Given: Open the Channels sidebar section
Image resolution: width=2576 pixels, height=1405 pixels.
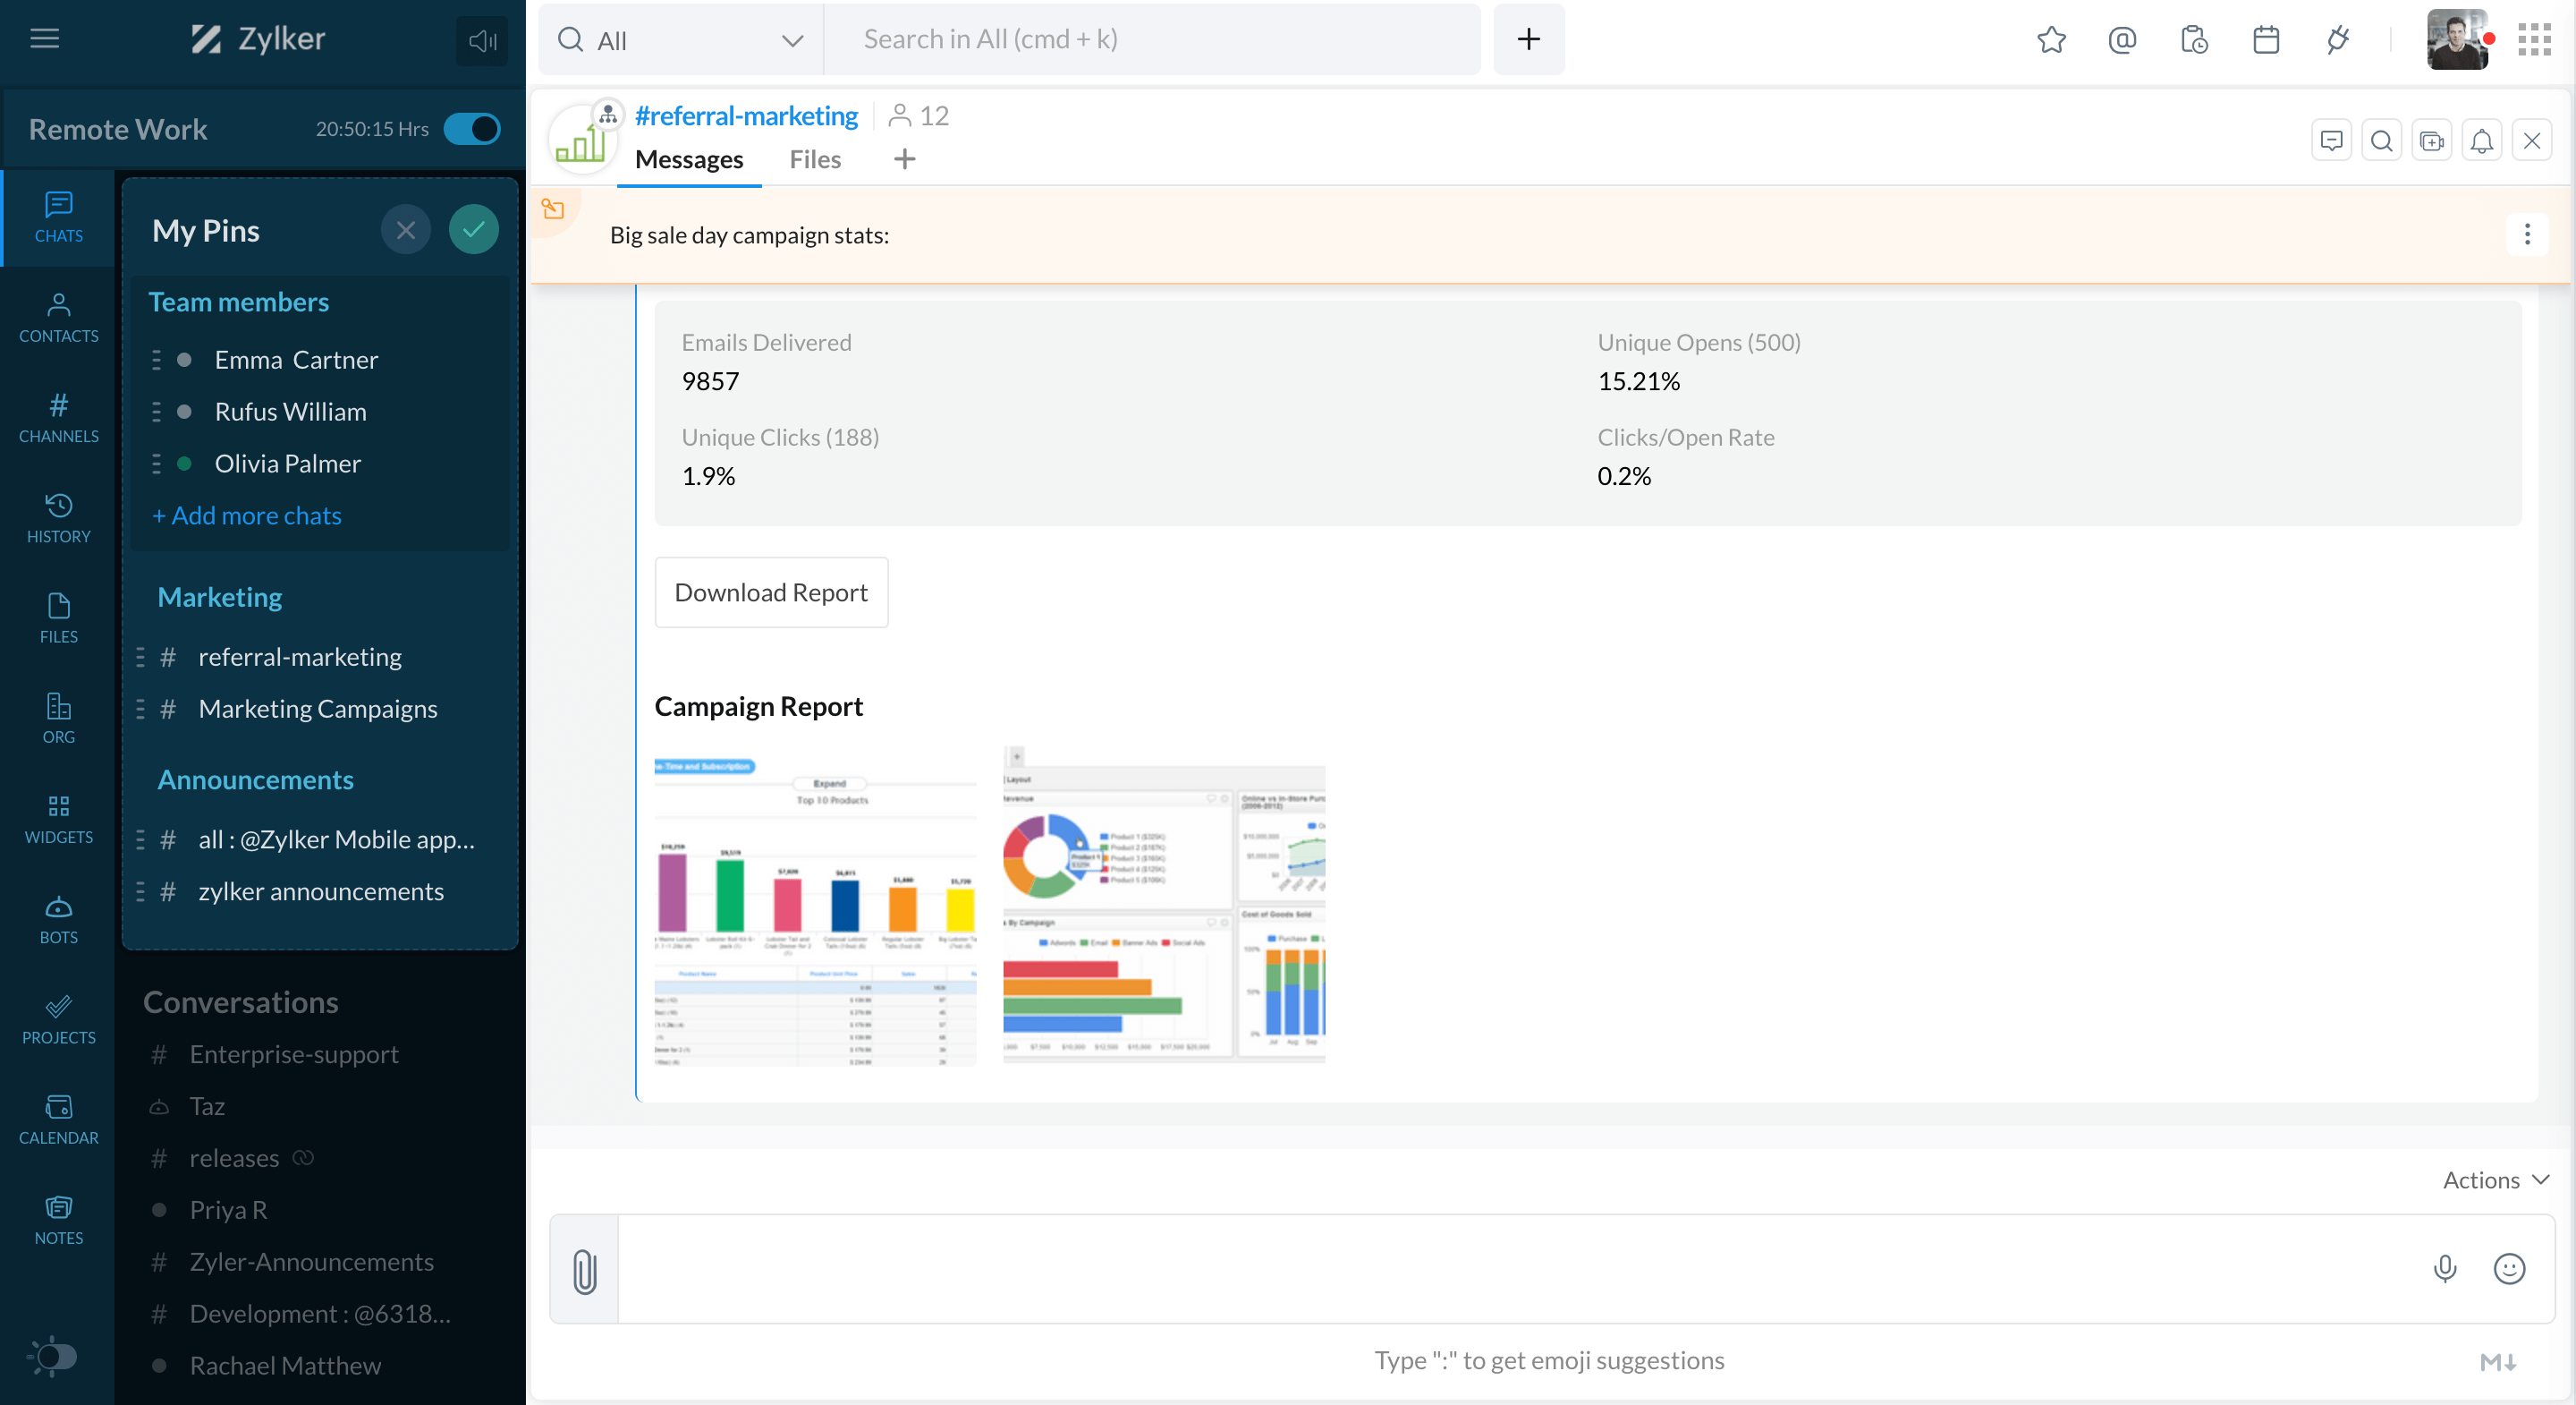Looking at the screenshot, I should click(58, 417).
